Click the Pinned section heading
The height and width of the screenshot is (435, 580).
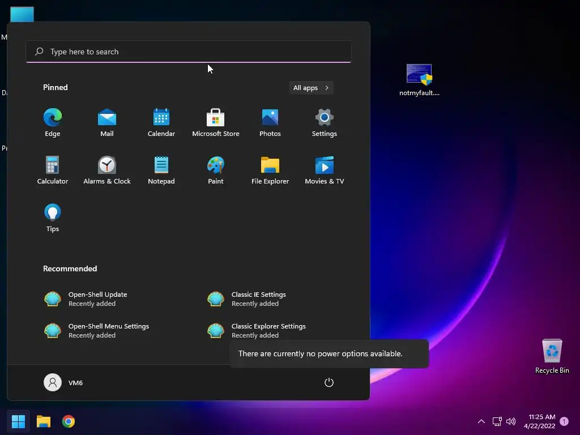(56, 87)
